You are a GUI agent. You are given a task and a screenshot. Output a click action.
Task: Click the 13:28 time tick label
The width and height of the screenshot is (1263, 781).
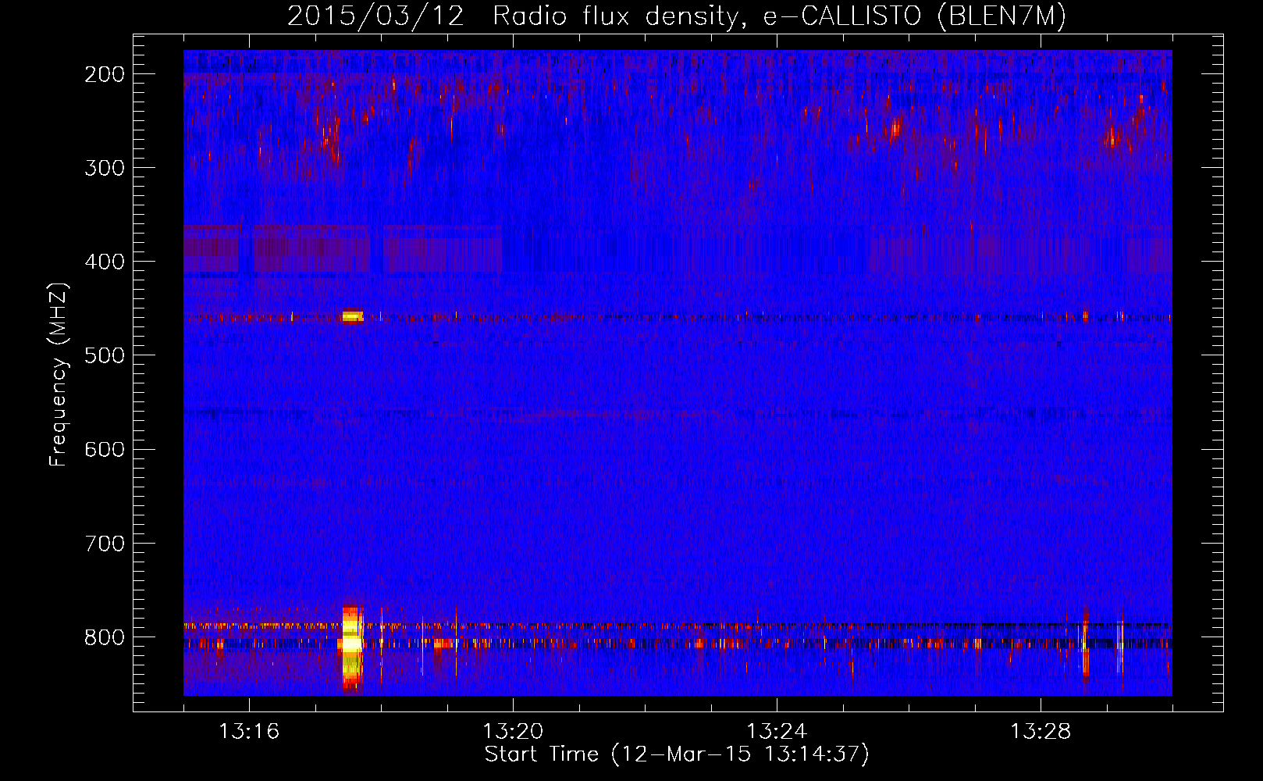pos(1041,732)
